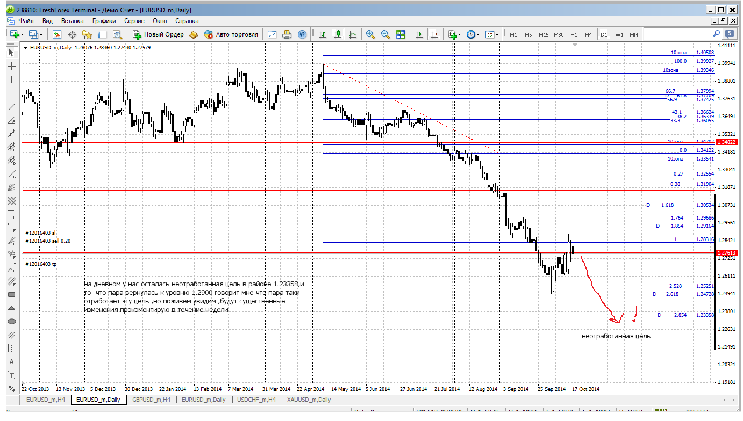The width and height of the screenshot is (743, 421).
Task: Select the H4 timeframe button
Action: coord(589,34)
